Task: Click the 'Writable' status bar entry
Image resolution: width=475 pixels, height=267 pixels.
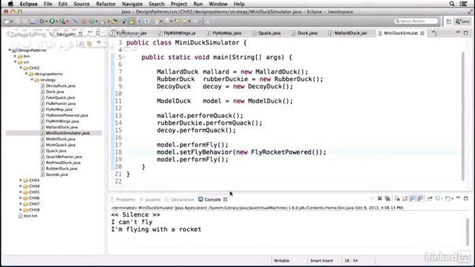Action: [x=282, y=260]
